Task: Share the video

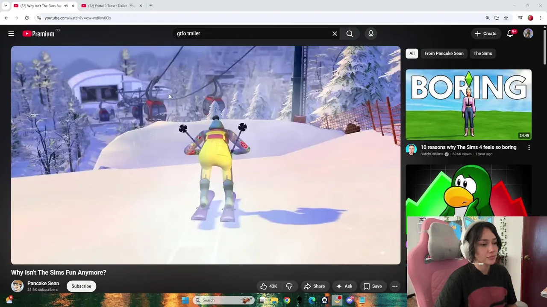Action: point(315,286)
